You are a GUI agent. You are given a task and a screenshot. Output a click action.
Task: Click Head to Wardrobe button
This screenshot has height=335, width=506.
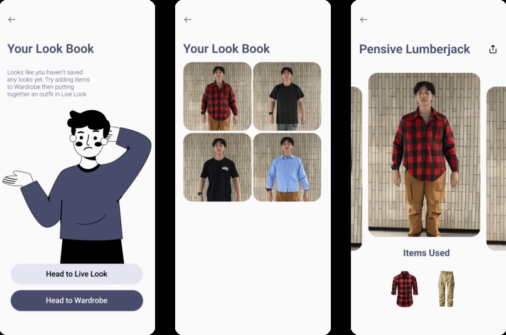pos(77,300)
